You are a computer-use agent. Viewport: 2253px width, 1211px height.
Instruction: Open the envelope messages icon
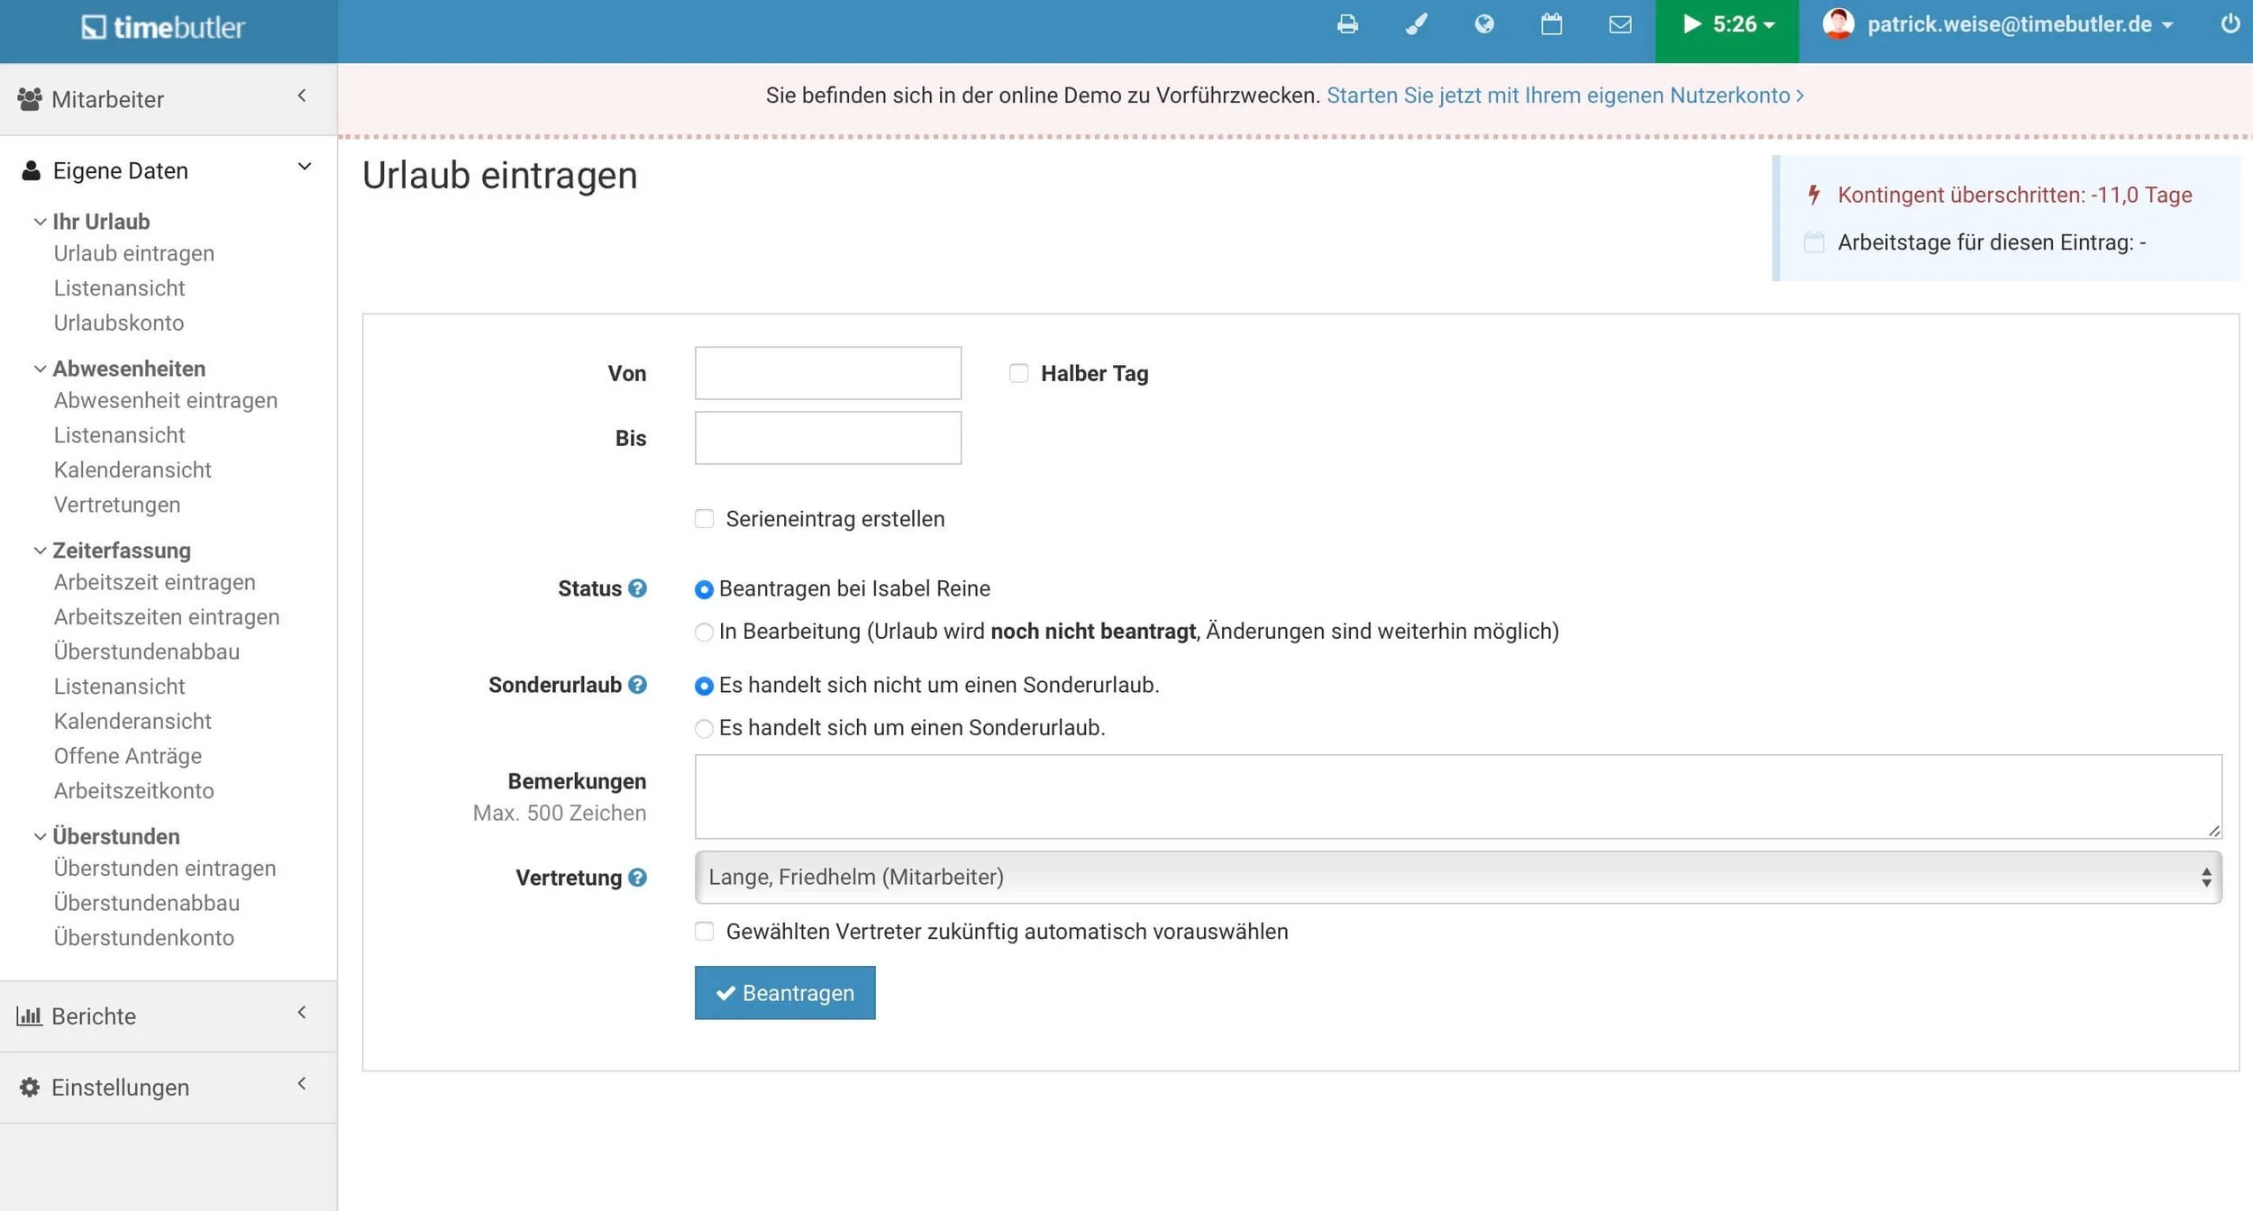tap(1619, 24)
